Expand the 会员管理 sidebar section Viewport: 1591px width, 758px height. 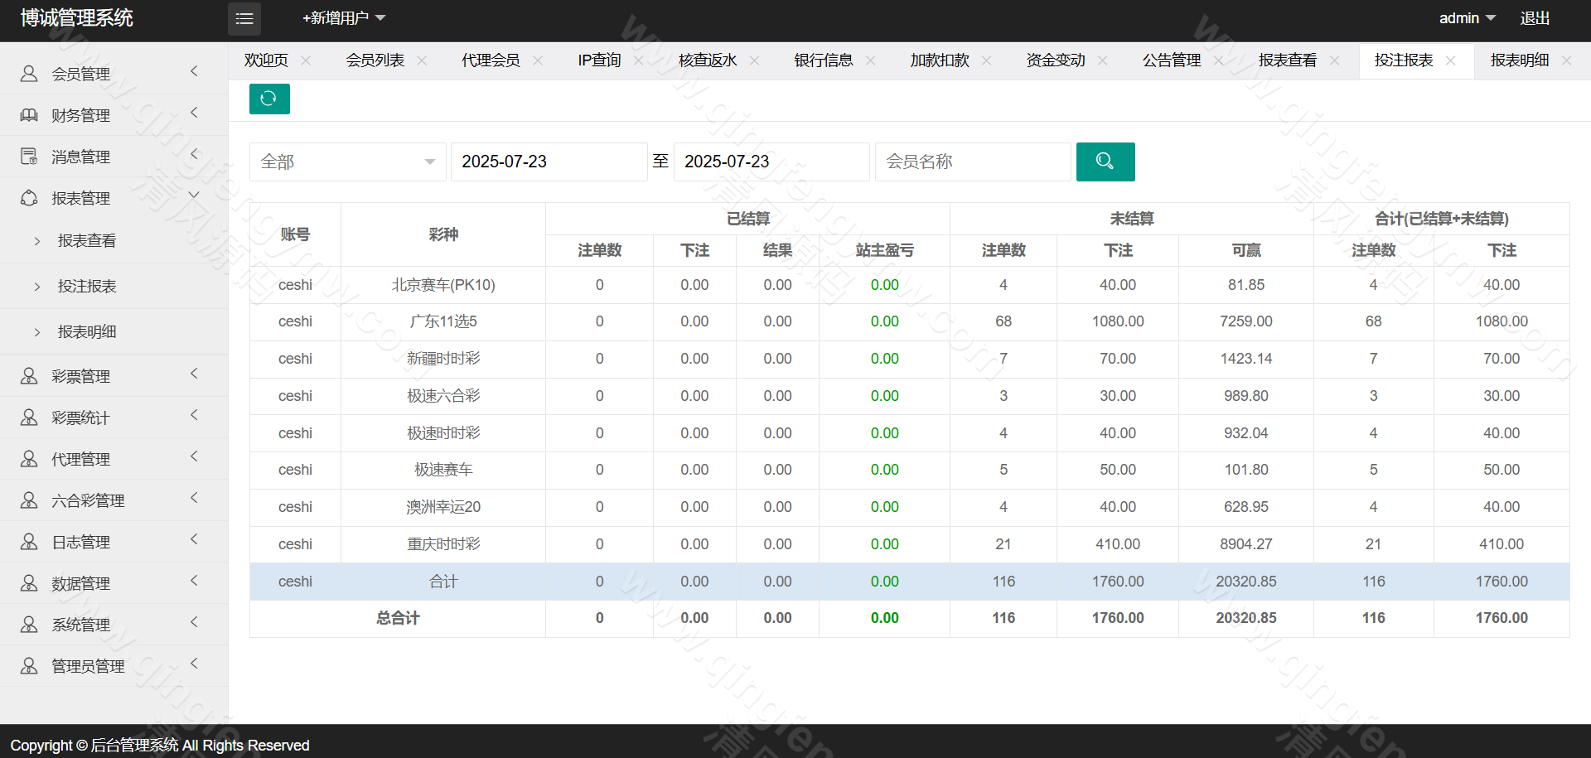pos(114,74)
